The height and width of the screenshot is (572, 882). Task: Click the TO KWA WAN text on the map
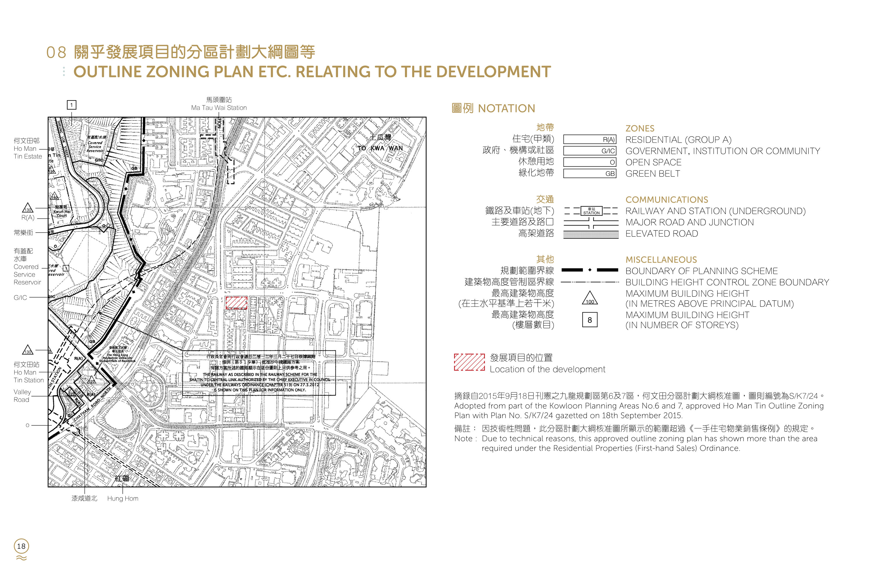pos(380,148)
